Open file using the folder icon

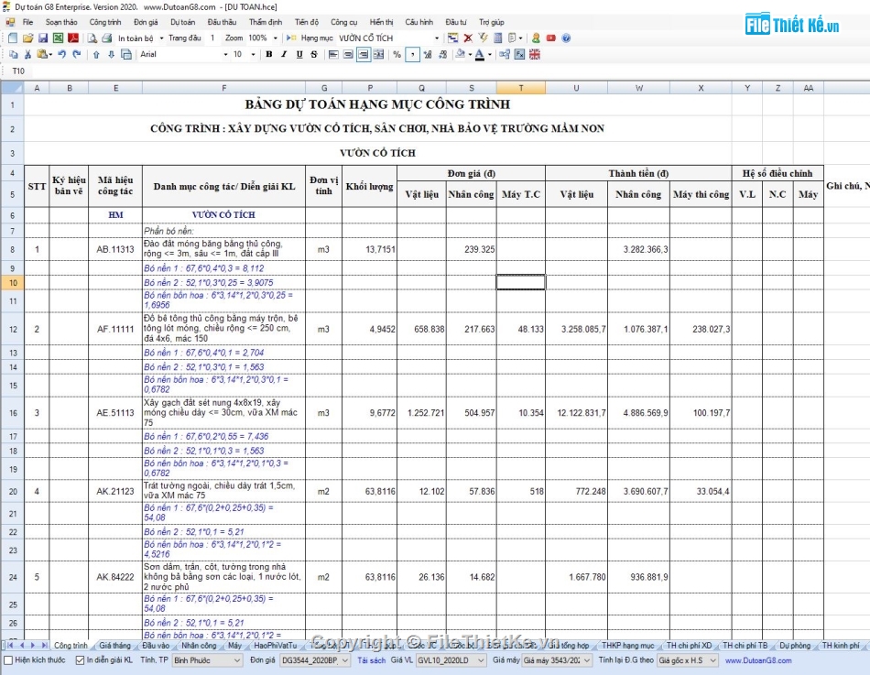[27, 38]
